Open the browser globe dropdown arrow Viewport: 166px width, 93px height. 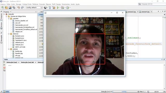[x=47, y=7]
